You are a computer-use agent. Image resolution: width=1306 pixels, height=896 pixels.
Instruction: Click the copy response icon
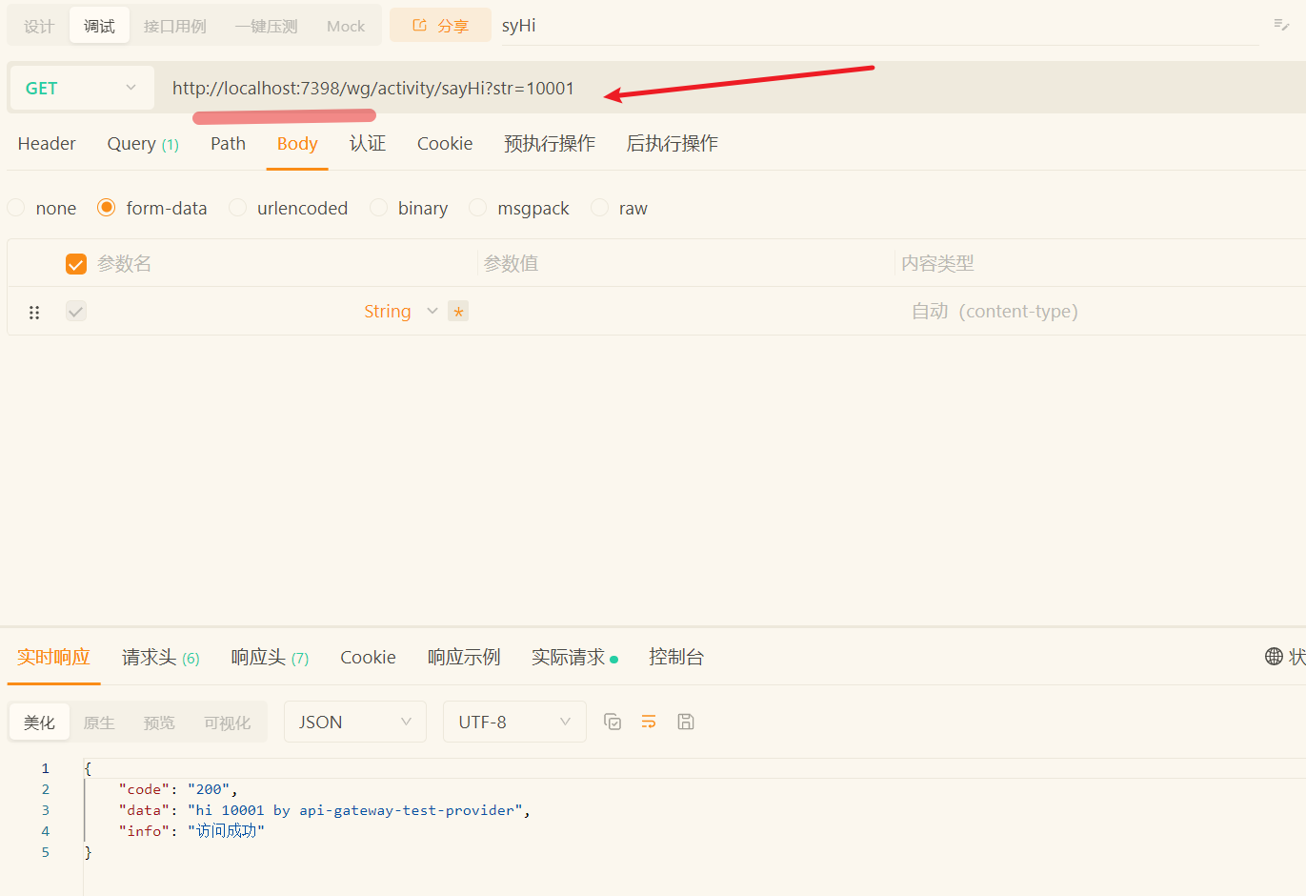pyautogui.click(x=613, y=722)
